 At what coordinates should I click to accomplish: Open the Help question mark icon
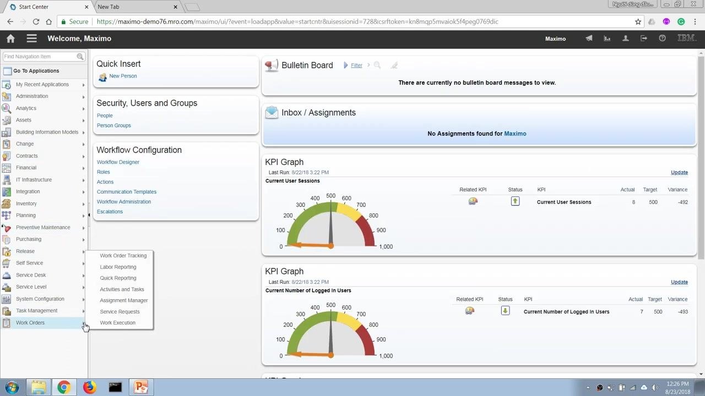pos(663,38)
